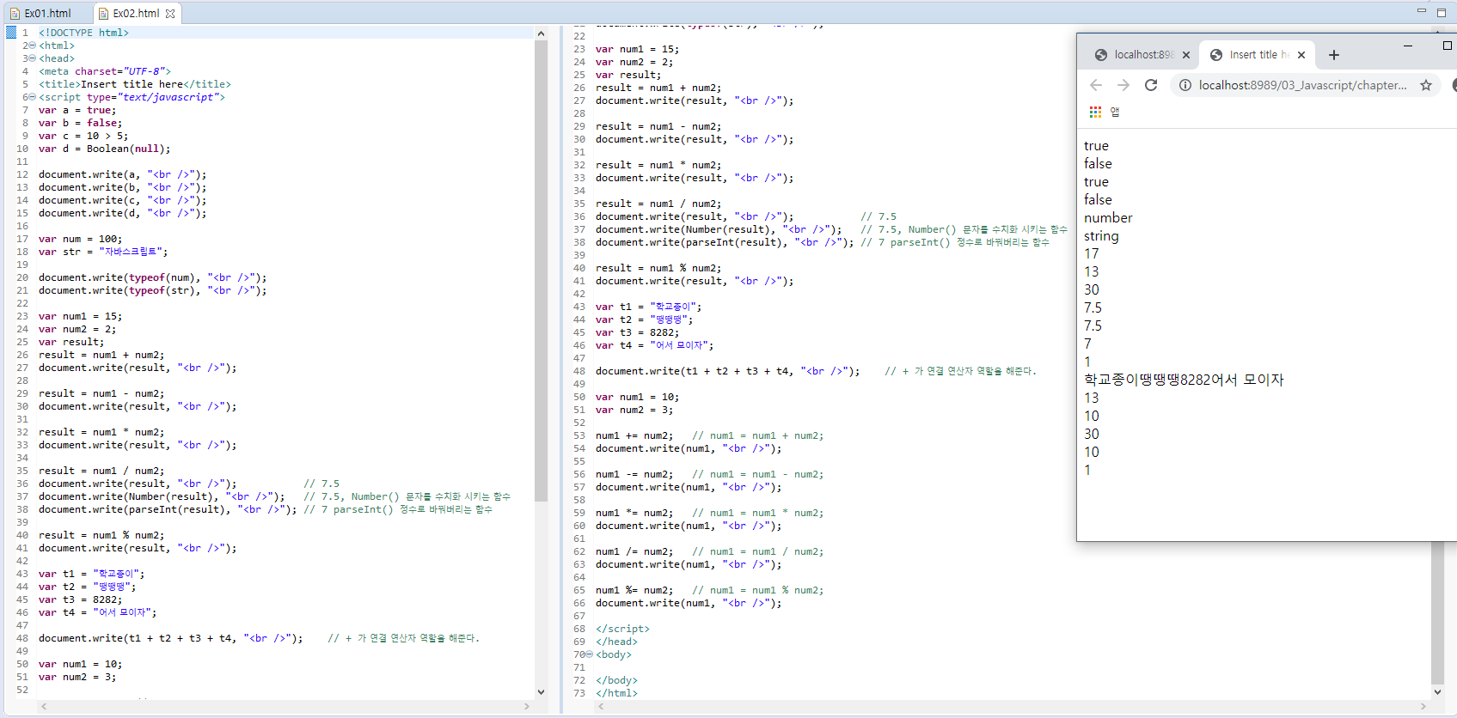Click the meta charset UTF-8 line
Viewport: 1457px width, 718px height.
point(105,71)
